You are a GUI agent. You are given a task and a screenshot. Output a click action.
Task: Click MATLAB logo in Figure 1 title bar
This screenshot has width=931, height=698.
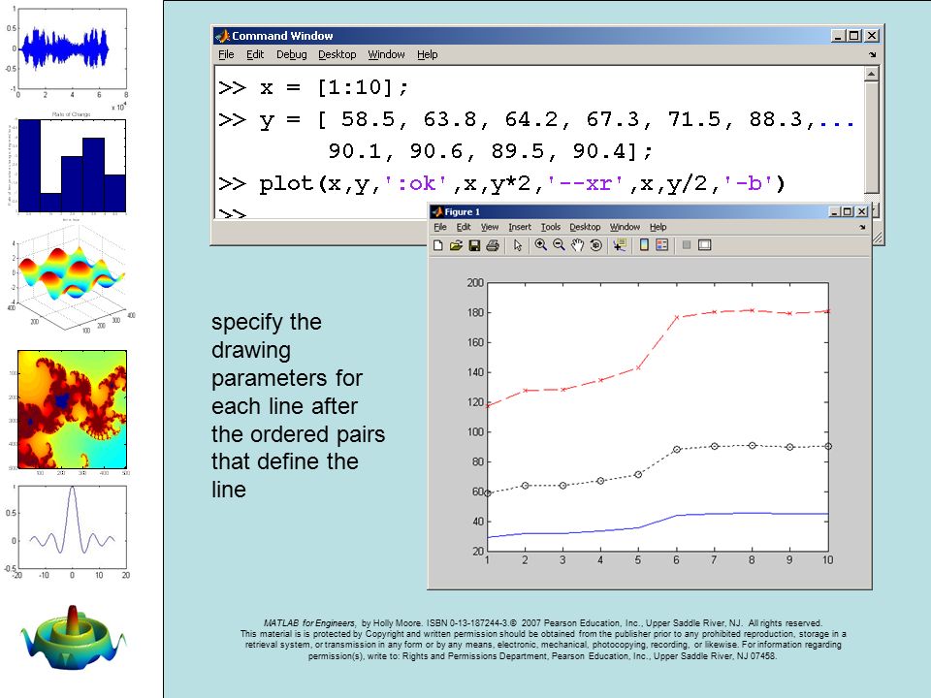tap(437, 212)
